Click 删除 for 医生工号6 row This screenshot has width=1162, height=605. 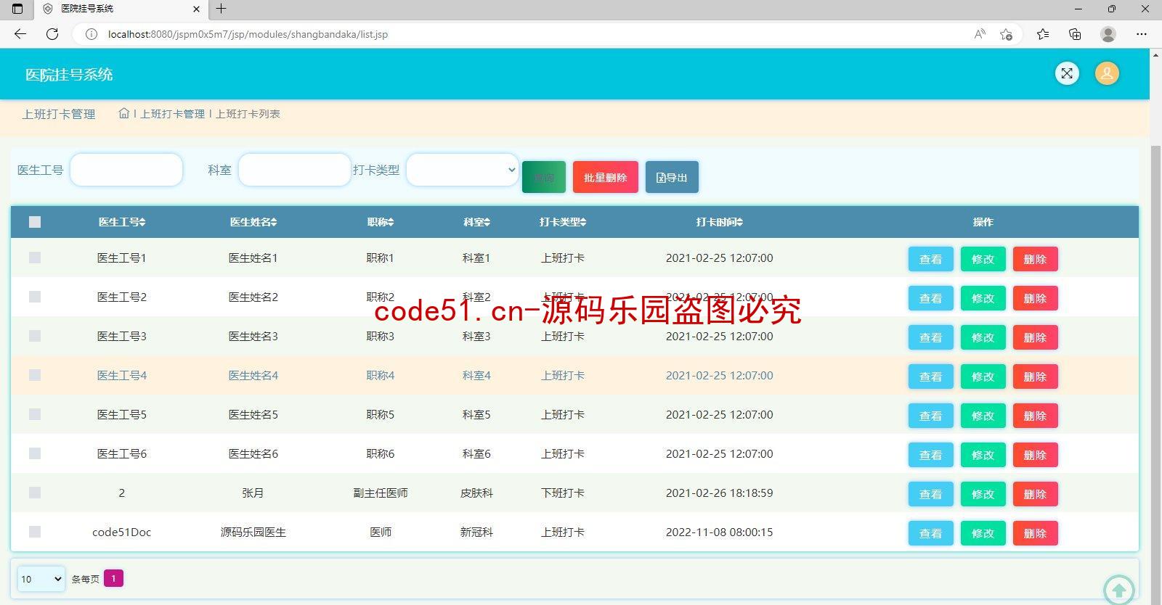point(1036,455)
